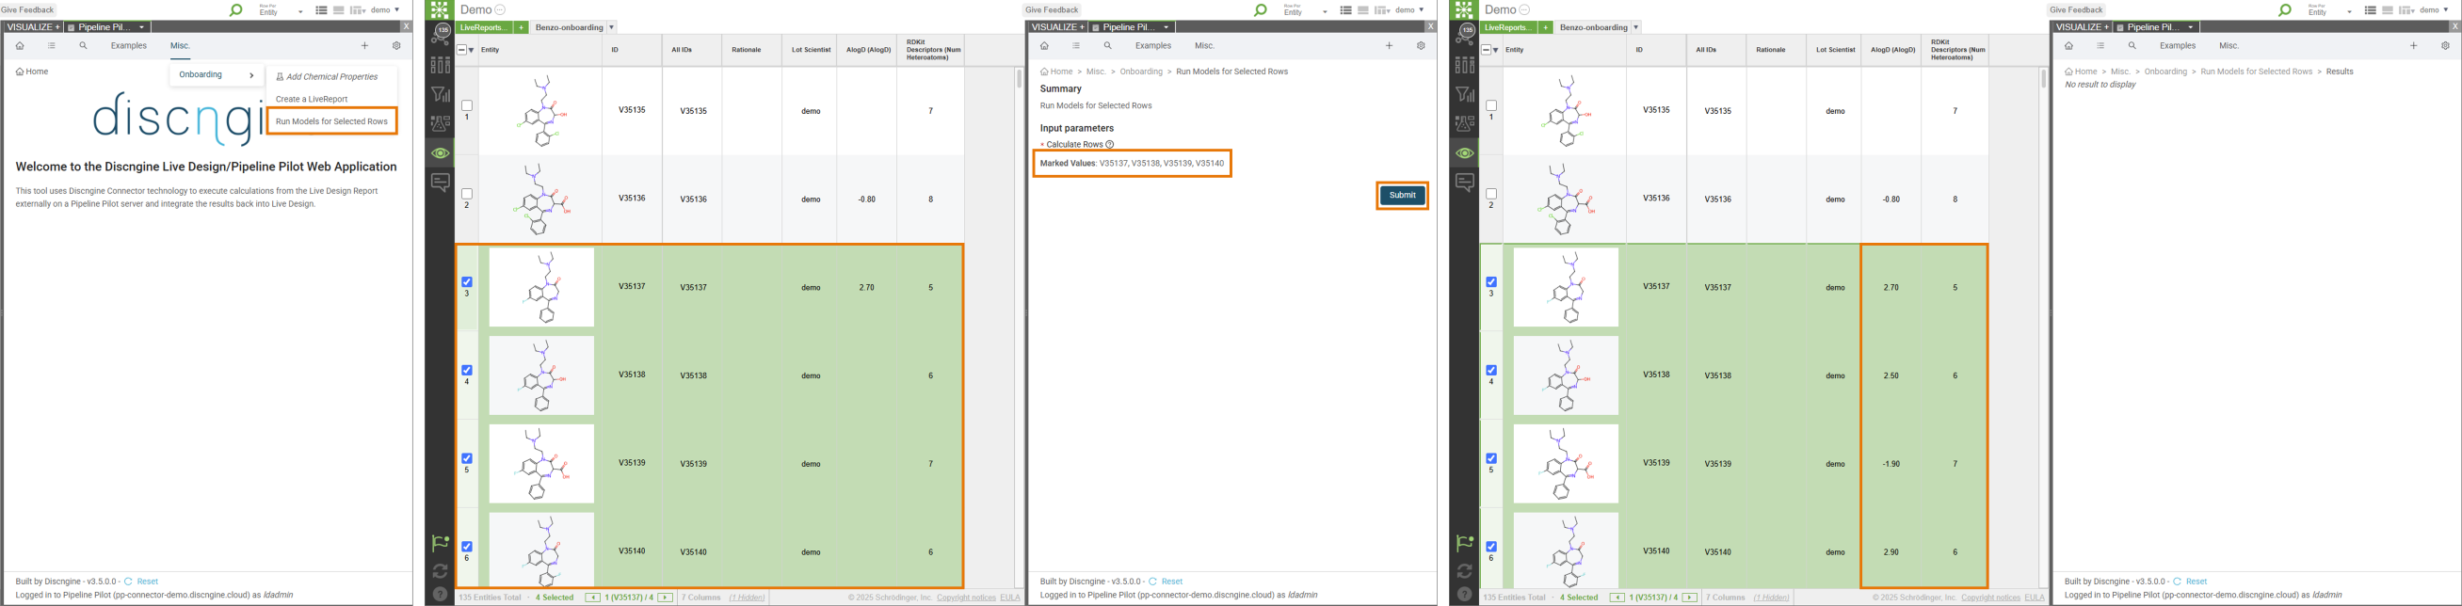Click the search magnifier in the No result panel toolbar
Image resolution: width=2462 pixels, height=606 pixels.
[2132, 46]
